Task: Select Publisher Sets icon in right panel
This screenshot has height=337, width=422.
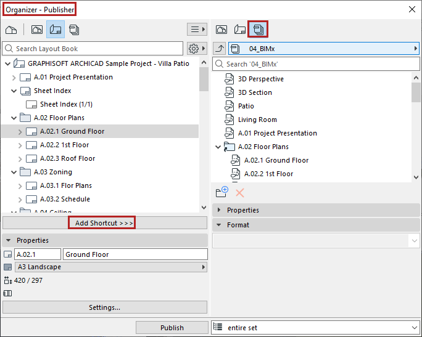Action: click(258, 30)
